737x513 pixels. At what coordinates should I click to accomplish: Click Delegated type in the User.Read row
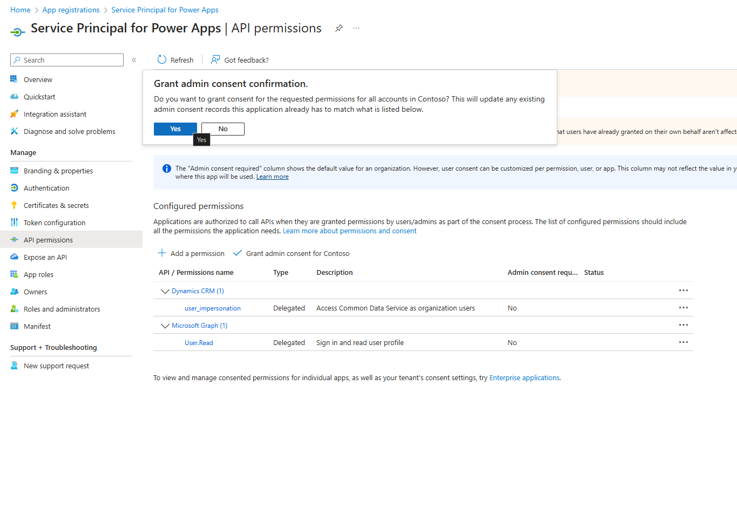pos(289,342)
